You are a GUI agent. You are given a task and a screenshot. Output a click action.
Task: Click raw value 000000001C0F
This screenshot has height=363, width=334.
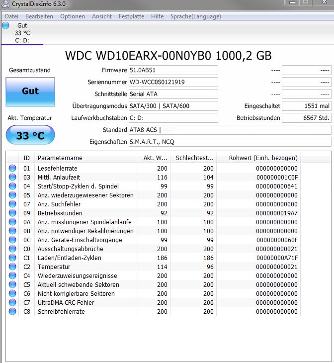pos(277,178)
